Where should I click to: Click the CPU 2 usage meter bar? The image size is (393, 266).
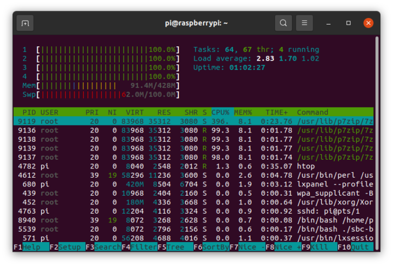[108, 58]
